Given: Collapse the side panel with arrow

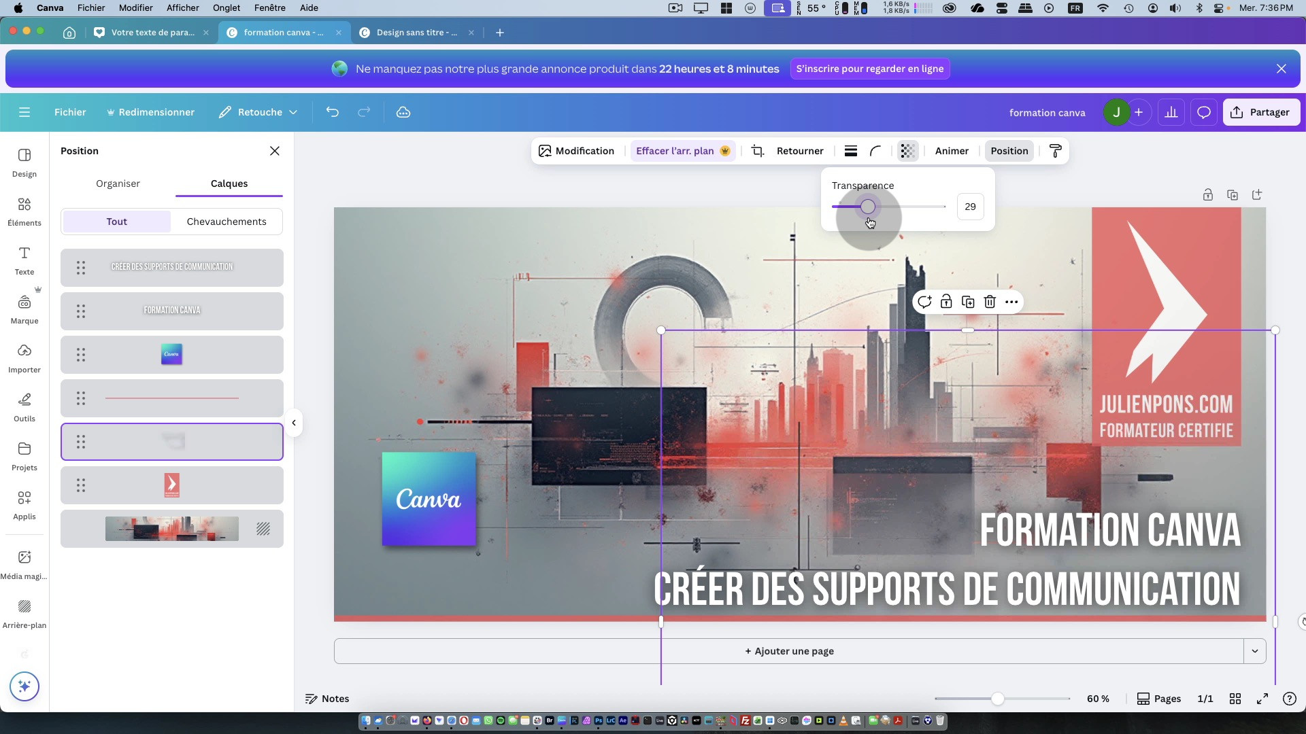Looking at the screenshot, I should pyautogui.click(x=294, y=423).
